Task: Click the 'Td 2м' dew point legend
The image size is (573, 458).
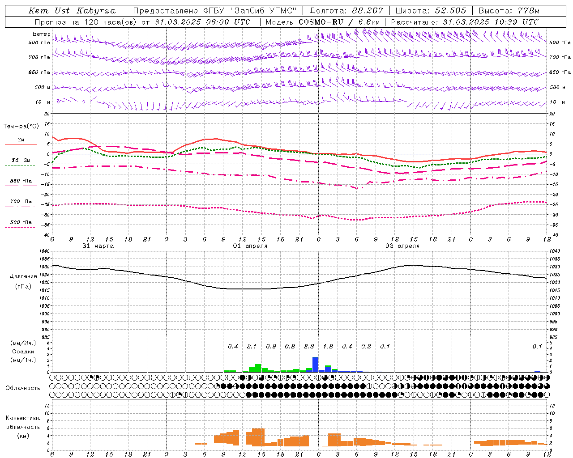Action: (21, 160)
